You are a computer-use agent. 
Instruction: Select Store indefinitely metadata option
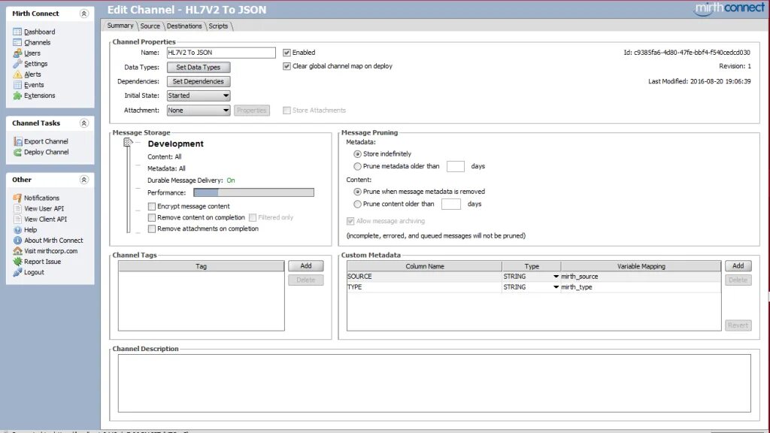[357, 154]
